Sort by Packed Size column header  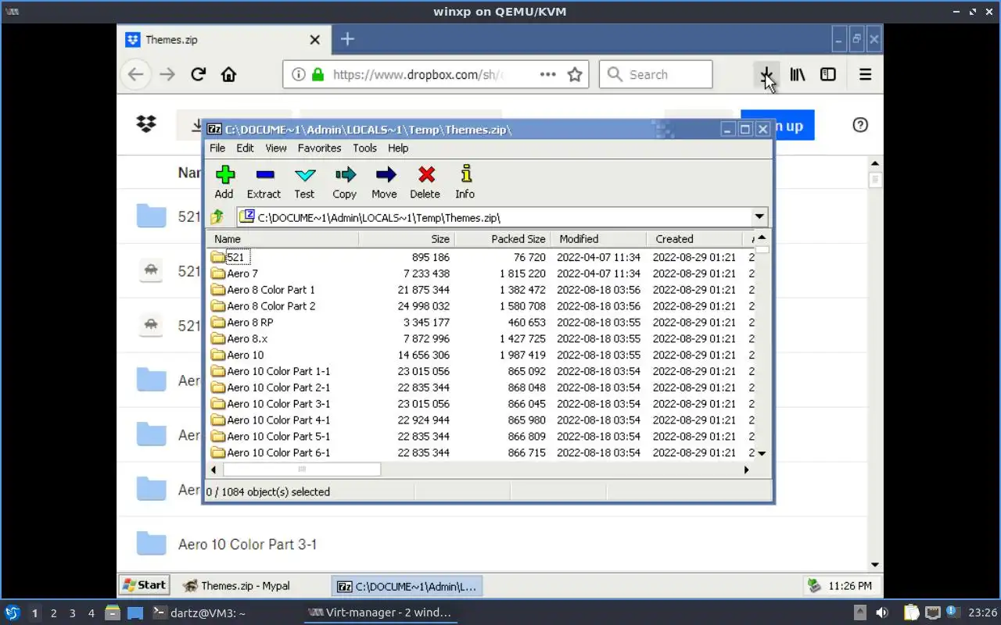(x=503, y=239)
